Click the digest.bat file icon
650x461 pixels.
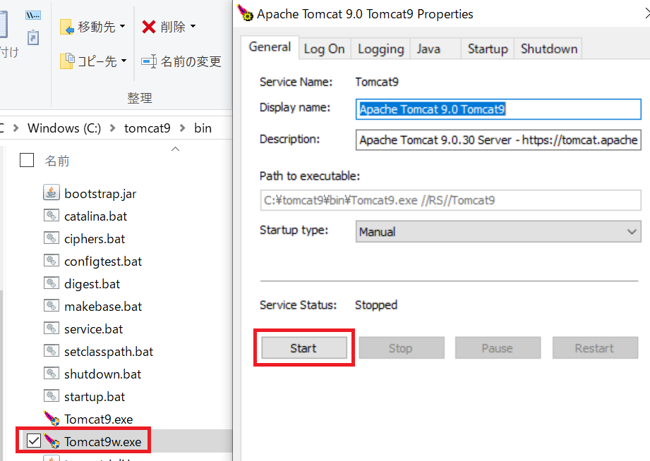[52, 283]
